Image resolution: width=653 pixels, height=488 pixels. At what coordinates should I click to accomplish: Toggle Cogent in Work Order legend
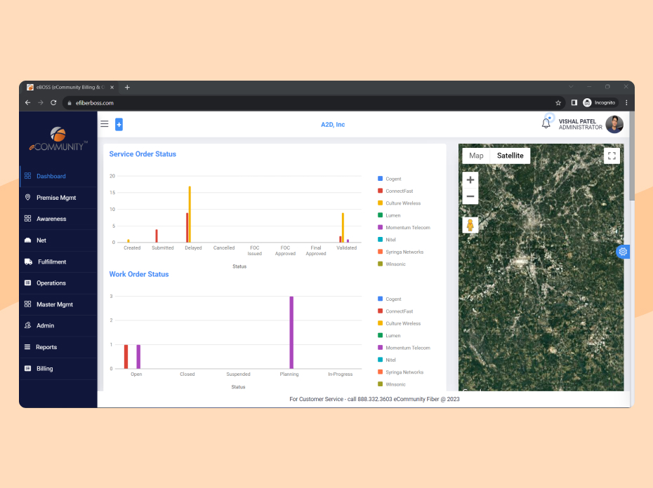coord(390,299)
